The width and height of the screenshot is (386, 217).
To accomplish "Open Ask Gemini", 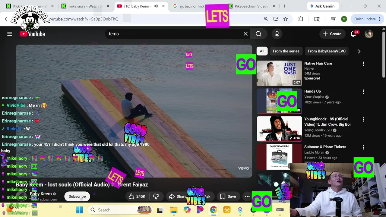I will pyautogui.click(x=323, y=6).
